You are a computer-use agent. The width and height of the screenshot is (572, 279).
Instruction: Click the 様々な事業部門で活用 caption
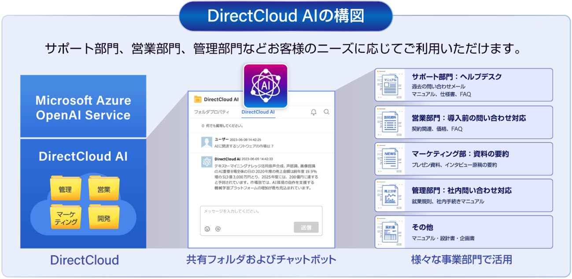click(x=461, y=259)
